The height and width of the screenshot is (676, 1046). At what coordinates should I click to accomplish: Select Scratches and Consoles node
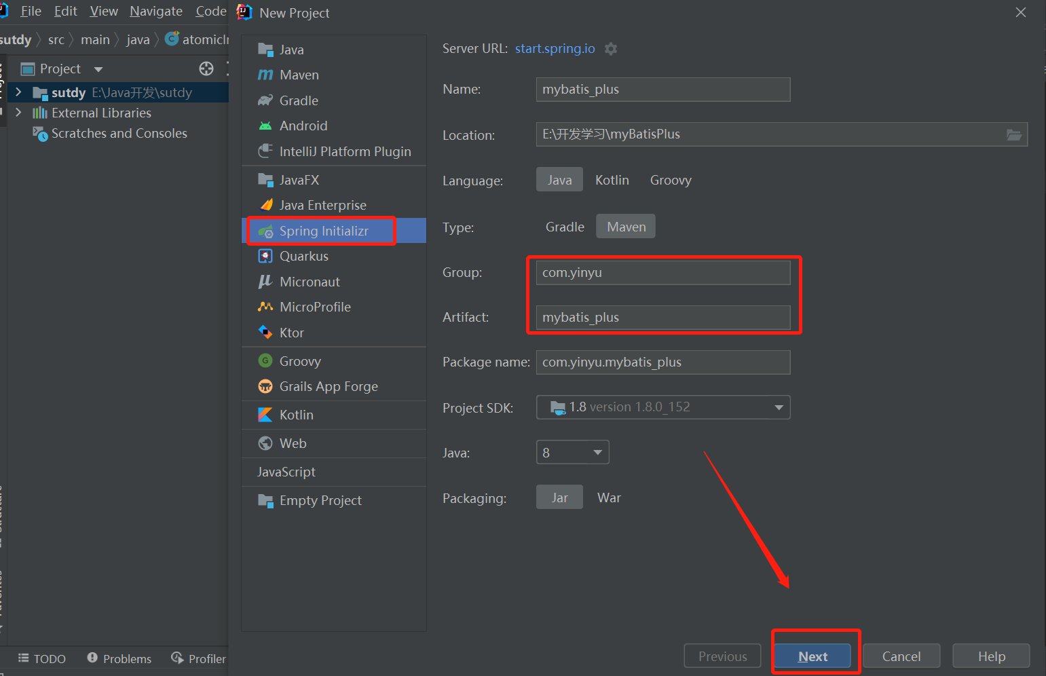[x=119, y=133]
